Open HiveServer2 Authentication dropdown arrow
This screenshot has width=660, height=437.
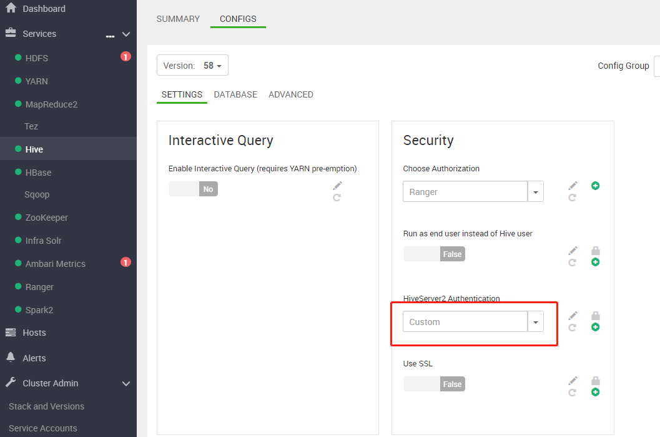535,322
